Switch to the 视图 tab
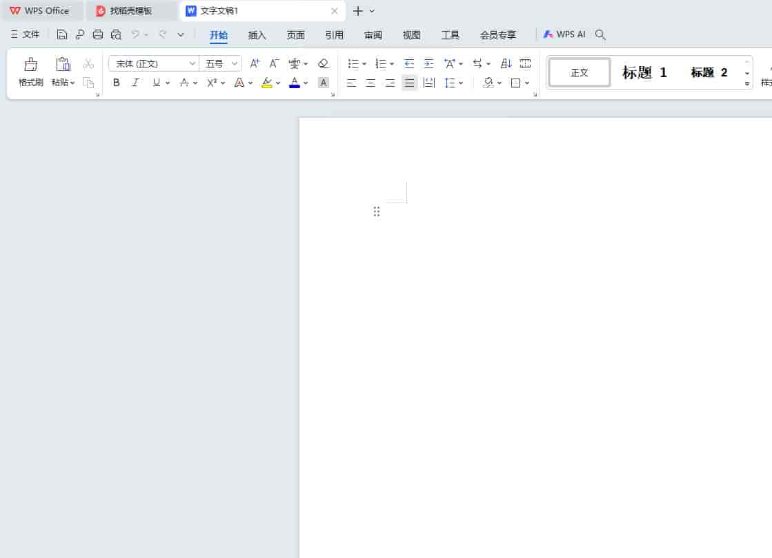772x558 pixels. pos(412,35)
